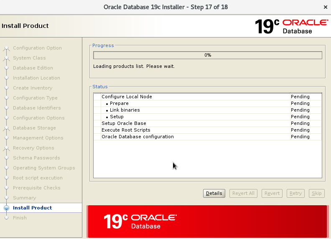Click the Skip button
331x239 pixels.
[x=317, y=193]
